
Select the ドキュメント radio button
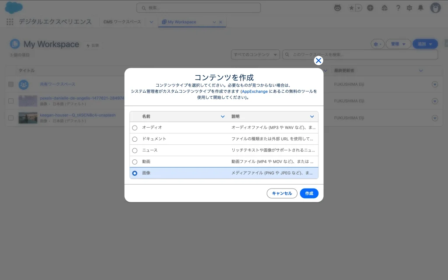click(135, 139)
